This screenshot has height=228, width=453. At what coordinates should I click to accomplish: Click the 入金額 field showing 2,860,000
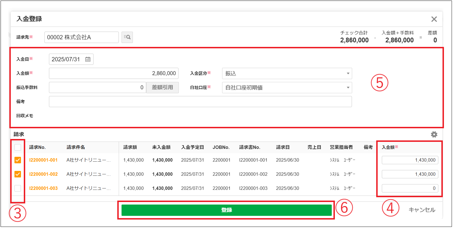[113, 73]
